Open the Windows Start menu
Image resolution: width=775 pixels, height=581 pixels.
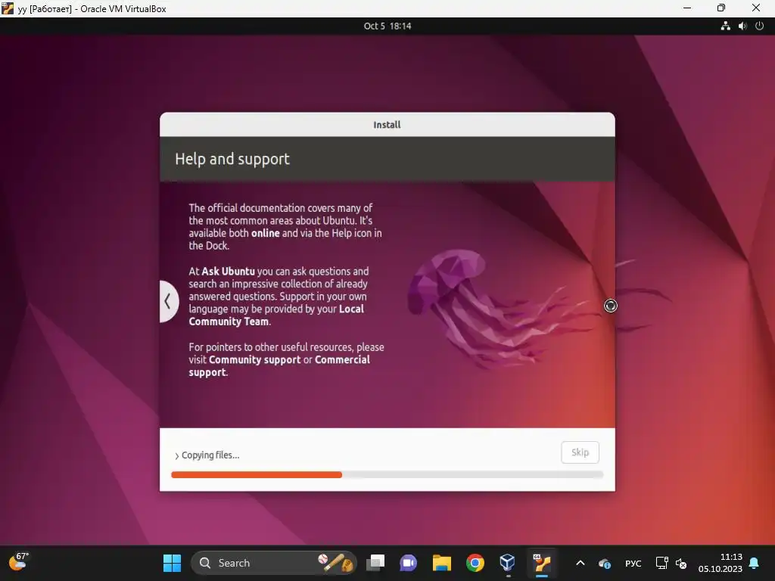[x=172, y=563]
